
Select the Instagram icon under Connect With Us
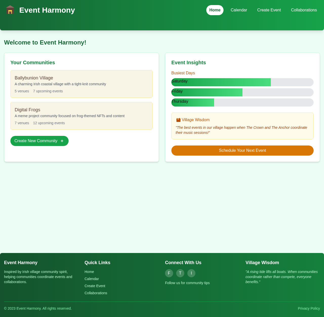click(x=191, y=273)
